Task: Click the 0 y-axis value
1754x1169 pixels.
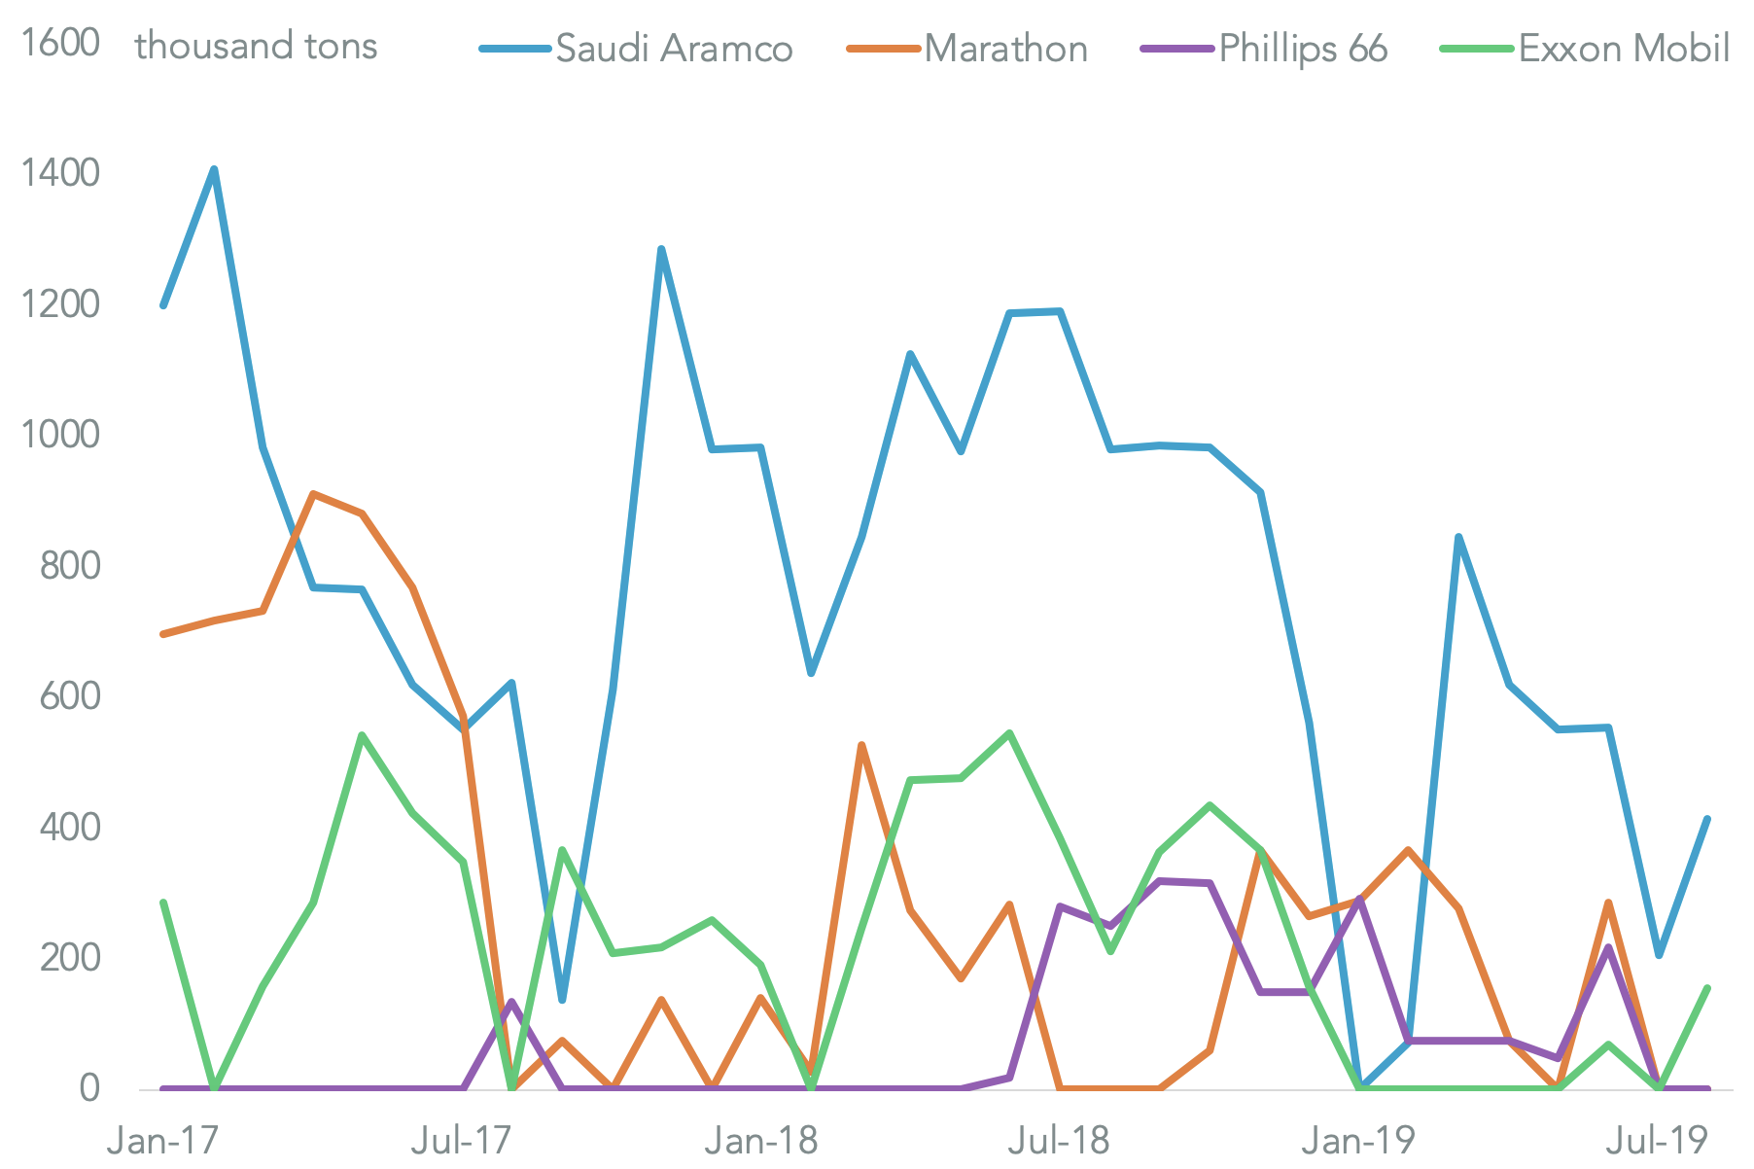Action: click(89, 1087)
